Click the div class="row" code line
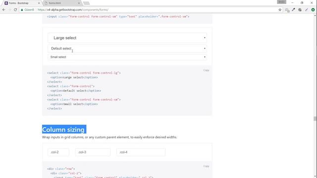317x178 pixels. pyautogui.click(x=61, y=169)
